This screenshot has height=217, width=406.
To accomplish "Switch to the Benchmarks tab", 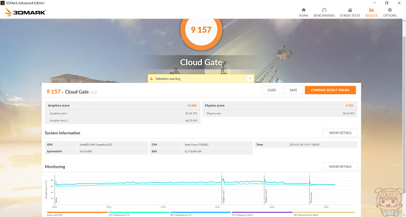I will (324, 12).
